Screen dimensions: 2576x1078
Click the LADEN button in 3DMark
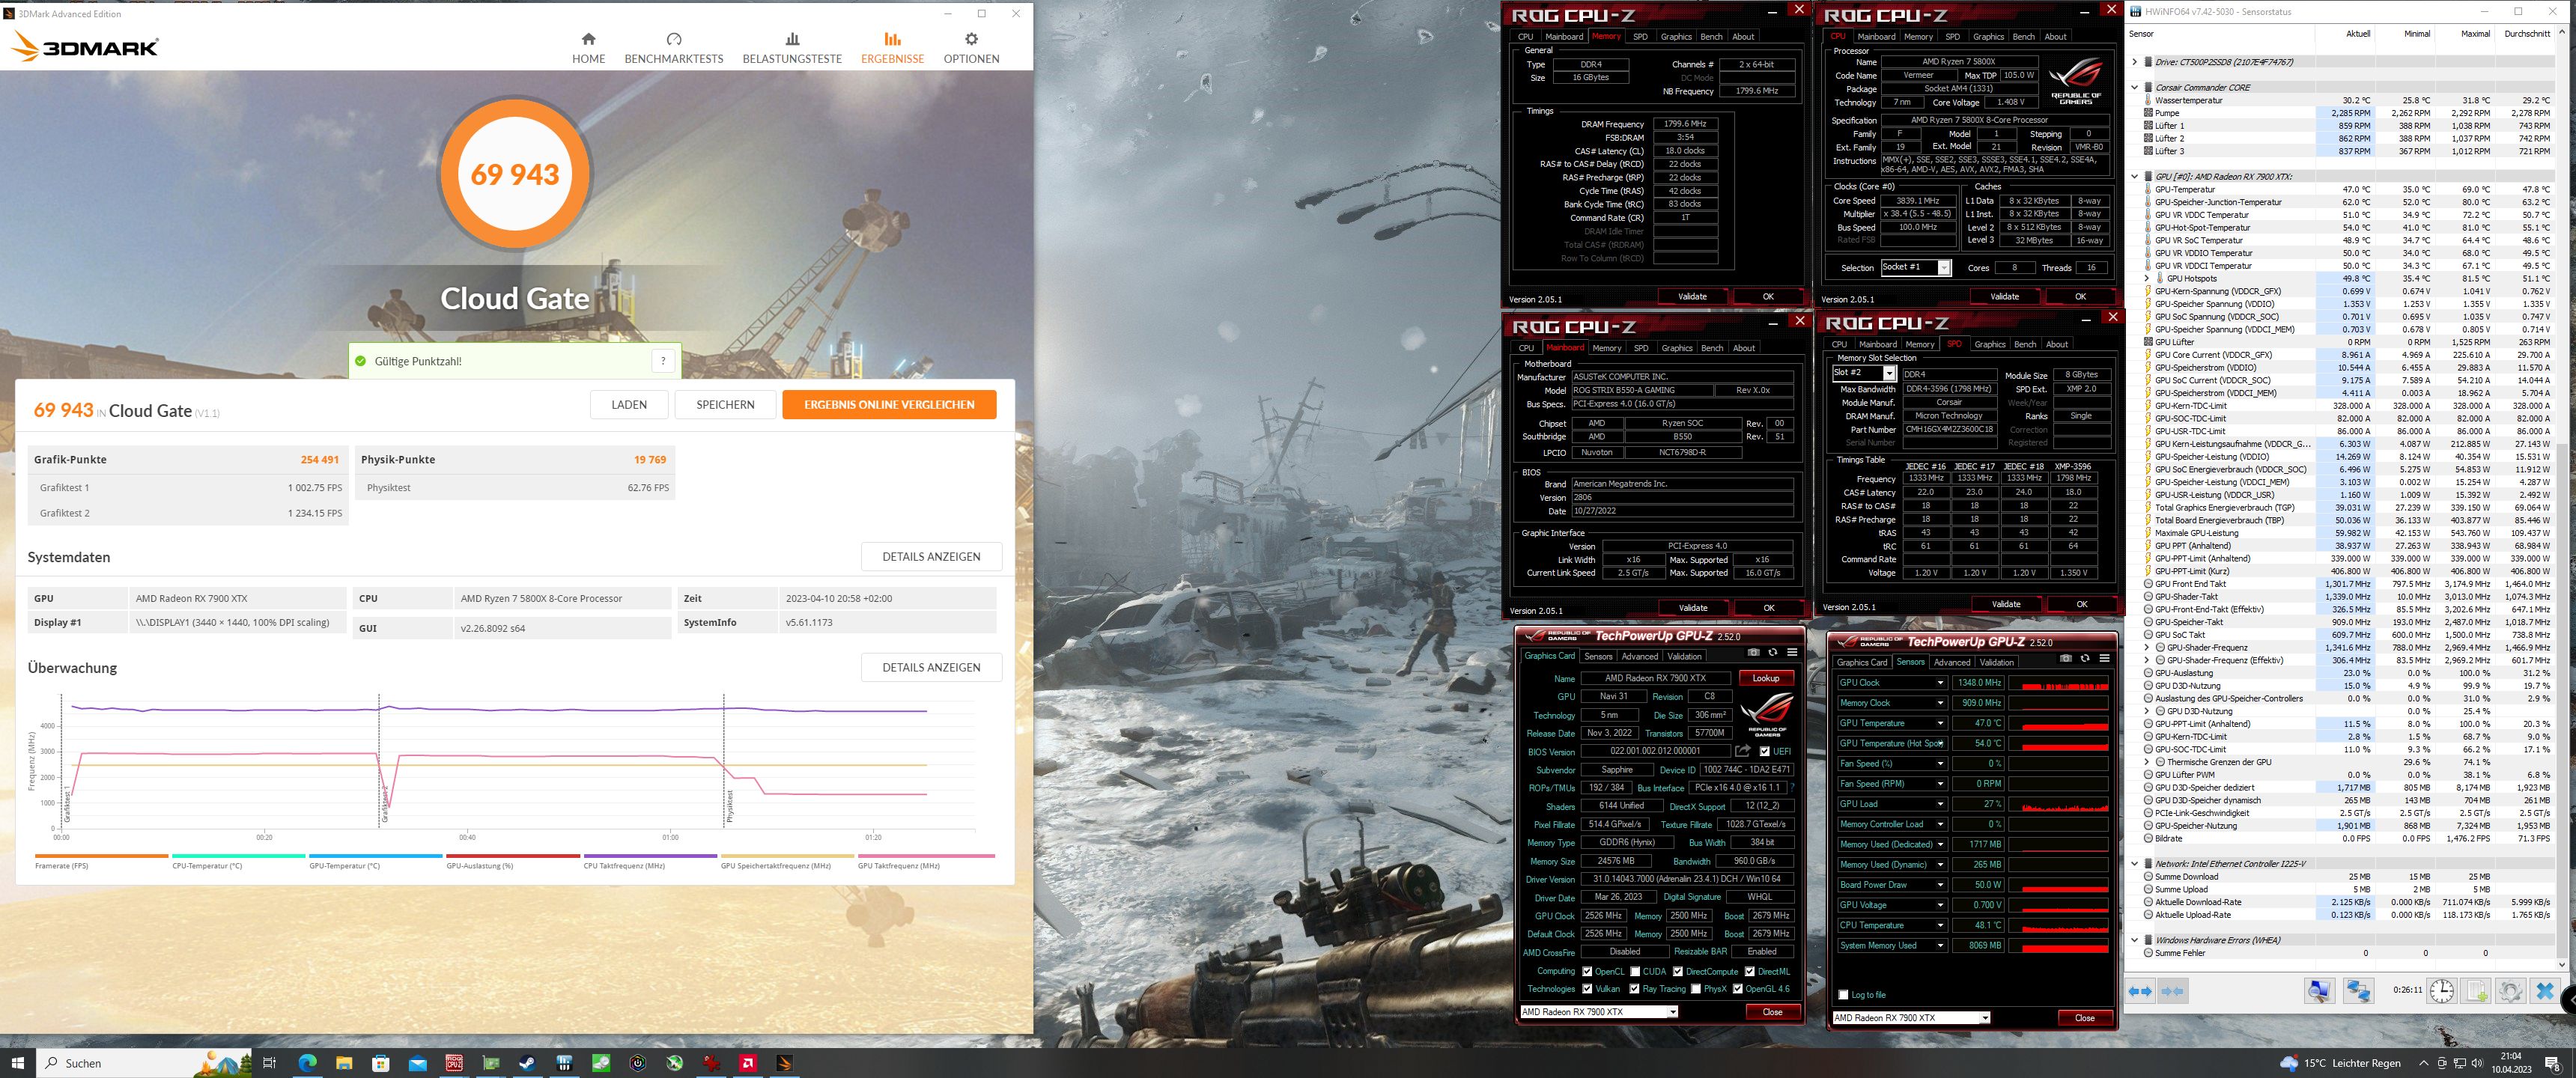[629, 404]
